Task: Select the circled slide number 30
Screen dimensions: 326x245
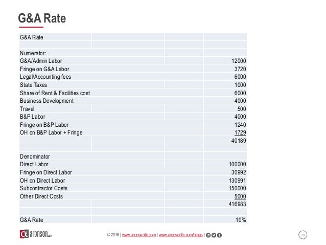Action: pyautogui.click(x=302, y=235)
